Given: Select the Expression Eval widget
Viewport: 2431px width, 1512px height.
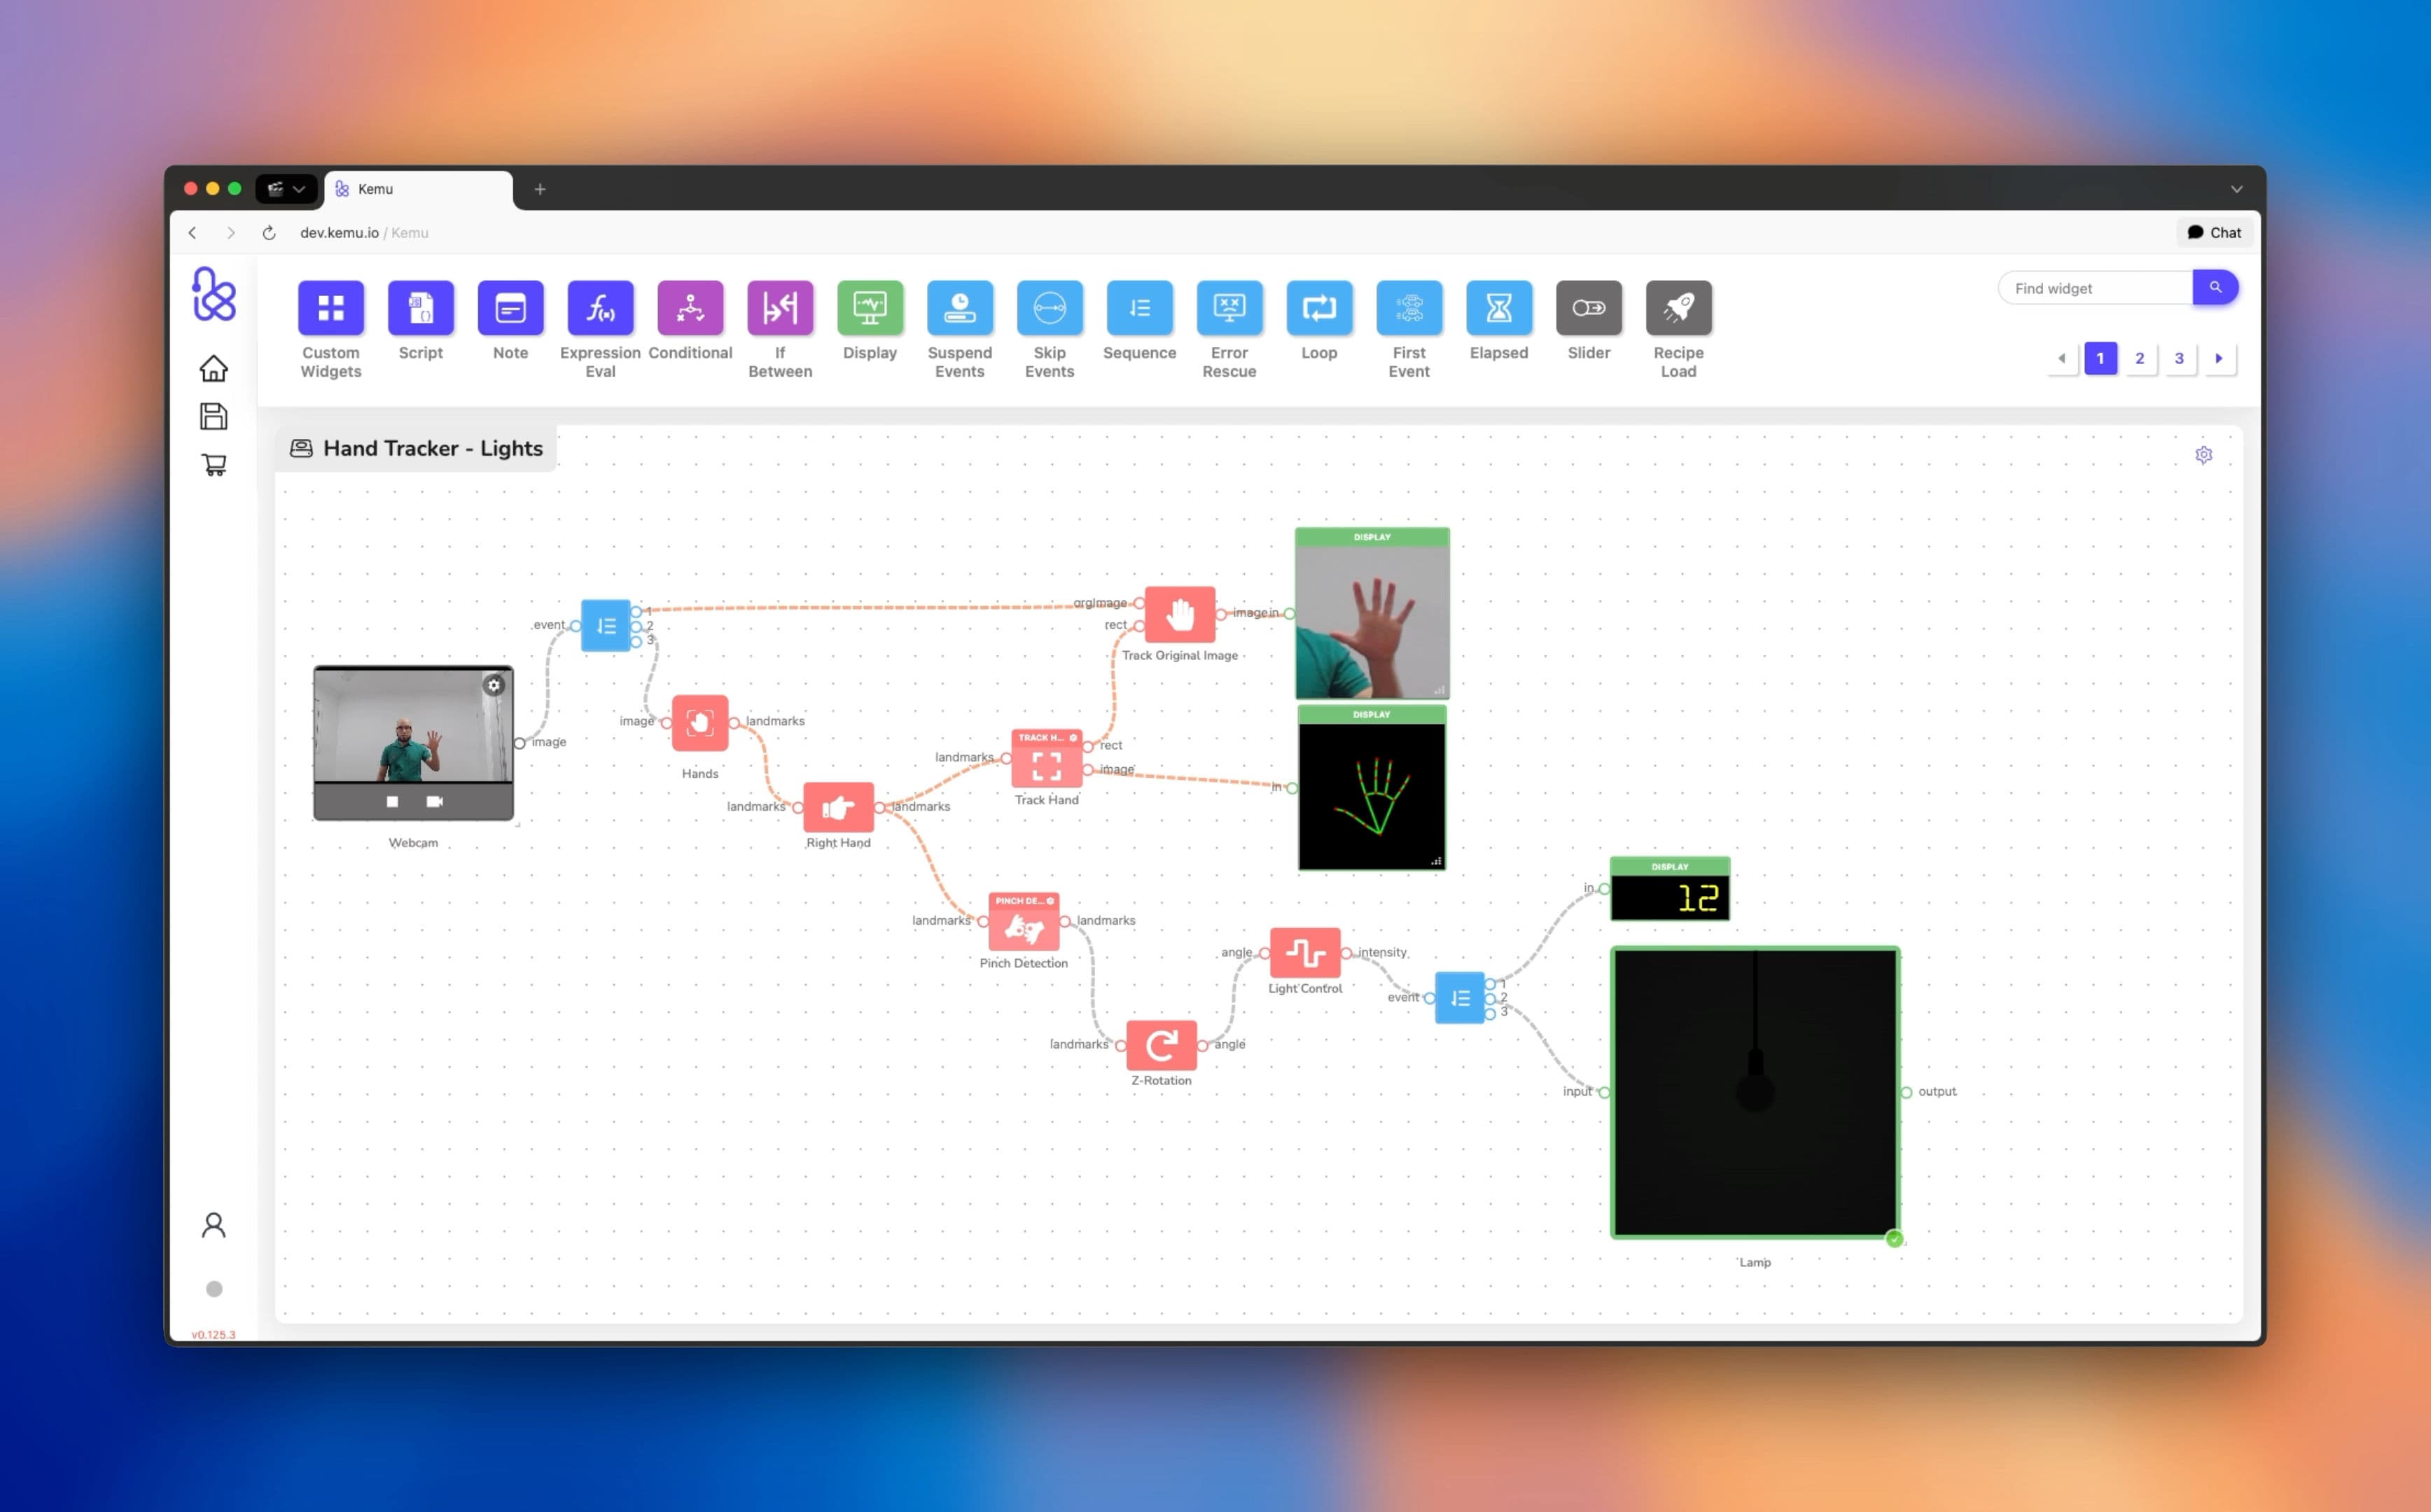Looking at the screenshot, I should 600,308.
